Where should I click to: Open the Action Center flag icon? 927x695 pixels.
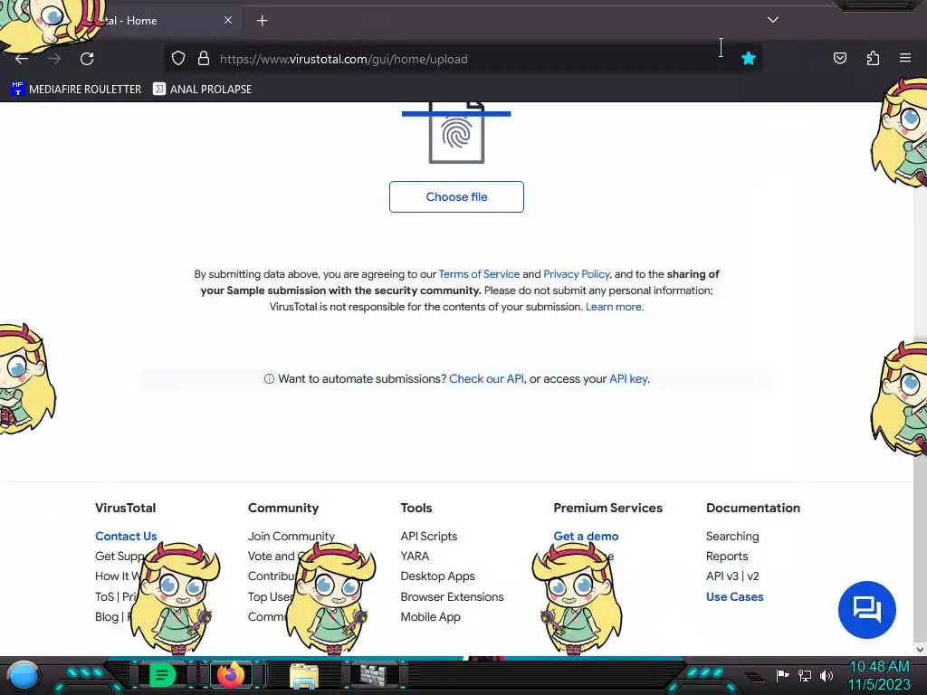[x=782, y=675]
